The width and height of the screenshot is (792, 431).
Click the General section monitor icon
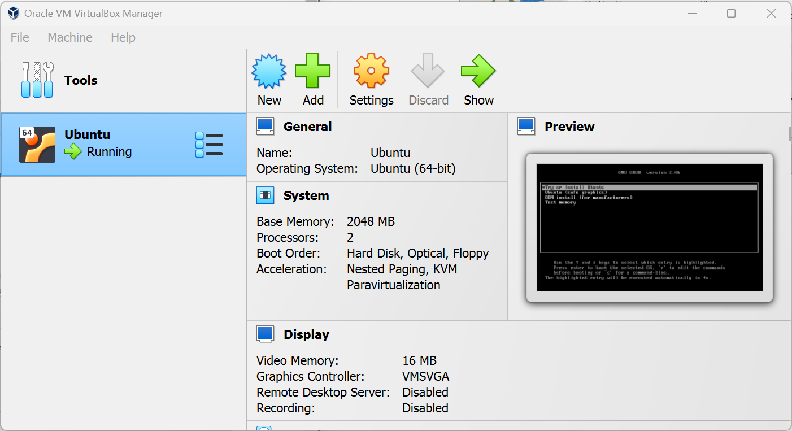[x=266, y=127]
